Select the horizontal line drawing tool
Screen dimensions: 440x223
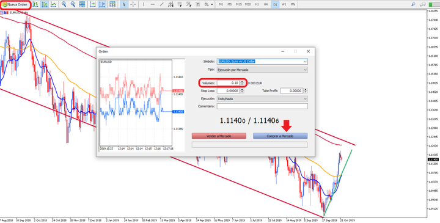pos(153,4)
